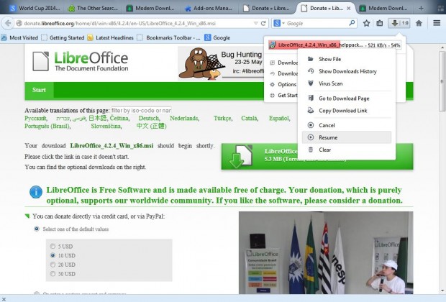Reload the page with the refresh icon
Screen dimensions: 446x302
pos(263,23)
